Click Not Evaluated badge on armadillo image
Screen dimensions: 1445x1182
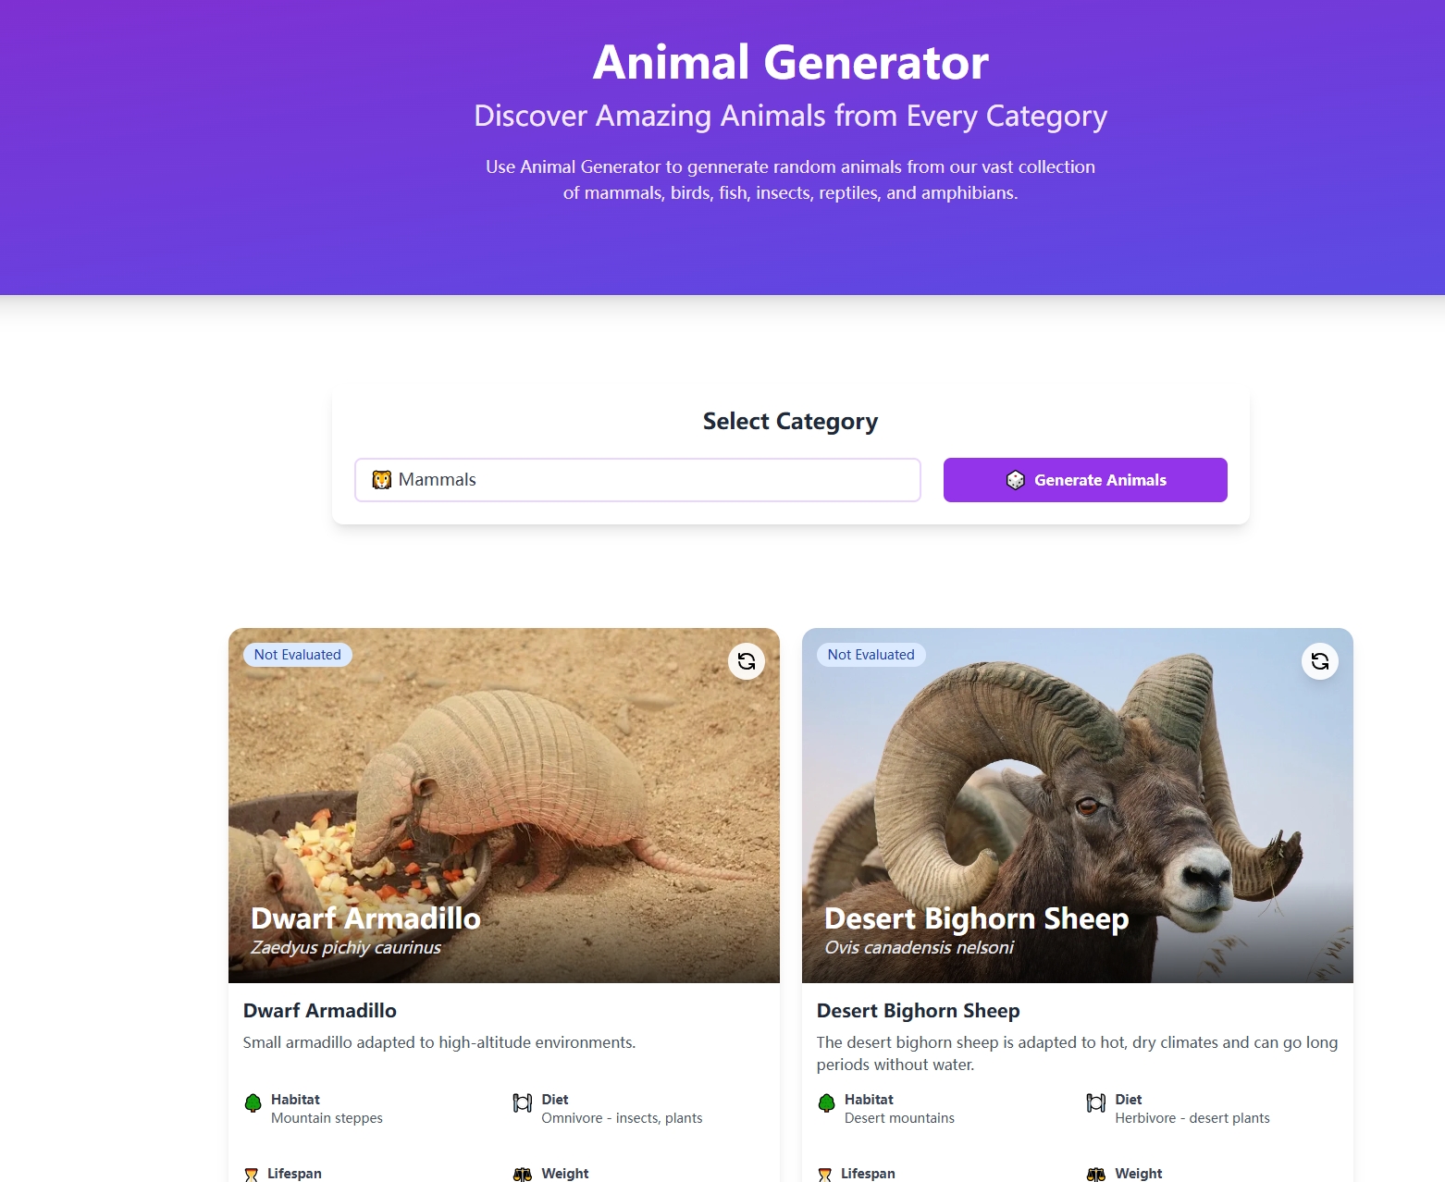click(x=298, y=655)
